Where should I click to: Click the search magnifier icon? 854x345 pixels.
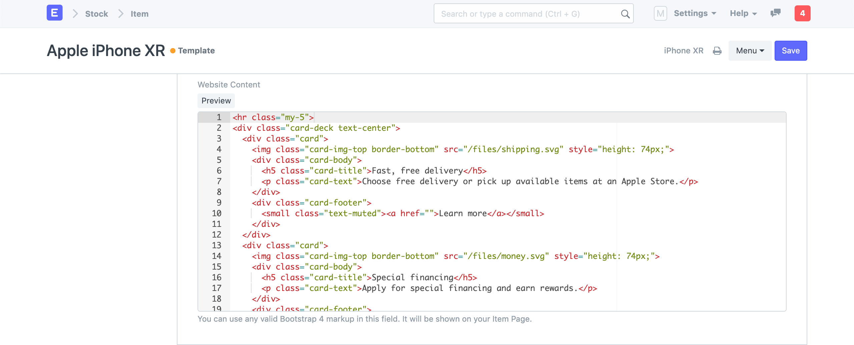(625, 14)
